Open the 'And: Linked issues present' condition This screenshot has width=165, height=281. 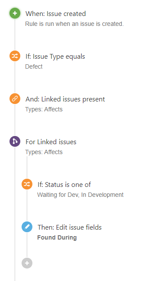65,99
